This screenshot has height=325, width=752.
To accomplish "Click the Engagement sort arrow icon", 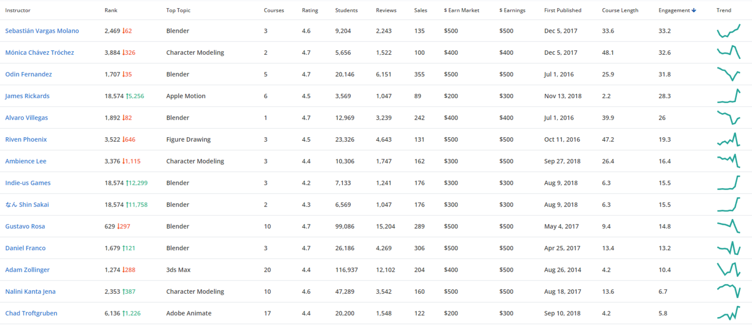I will tap(694, 10).
